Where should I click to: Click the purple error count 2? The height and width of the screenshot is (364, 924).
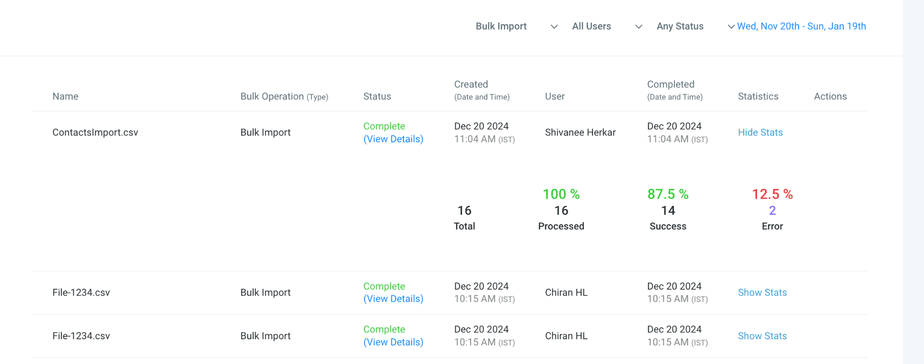[x=772, y=210]
